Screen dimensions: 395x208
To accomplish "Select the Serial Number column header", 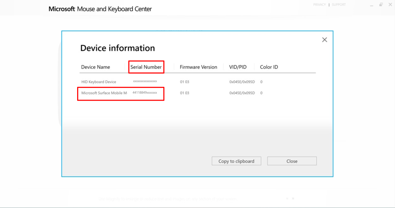I will point(146,67).
